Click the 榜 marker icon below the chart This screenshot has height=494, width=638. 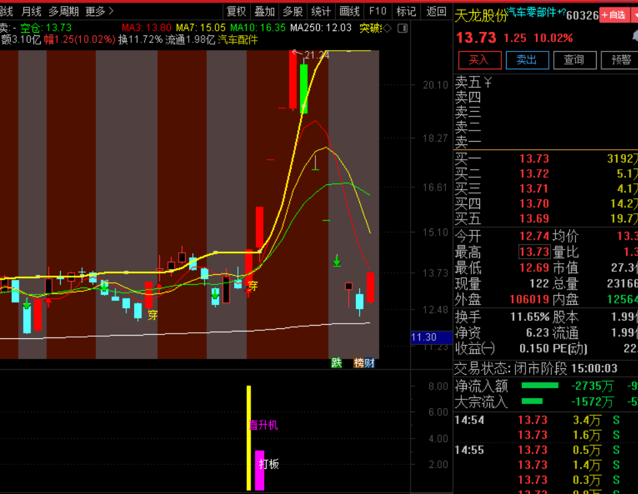359,363
